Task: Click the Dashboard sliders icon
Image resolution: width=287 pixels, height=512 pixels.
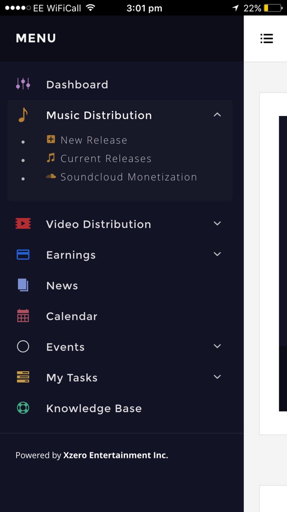Action: click(23, 84)
